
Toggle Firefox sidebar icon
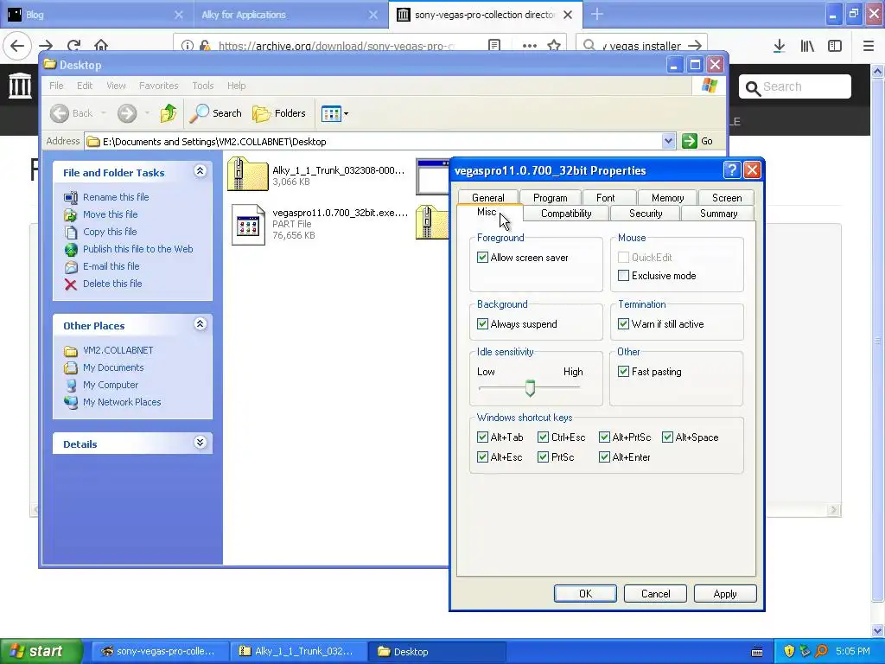(835, 46)
